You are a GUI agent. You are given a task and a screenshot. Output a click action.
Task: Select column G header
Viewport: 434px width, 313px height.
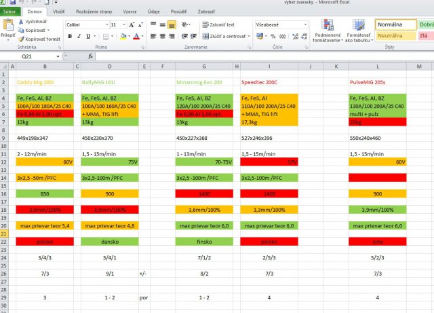click(204, 67)
